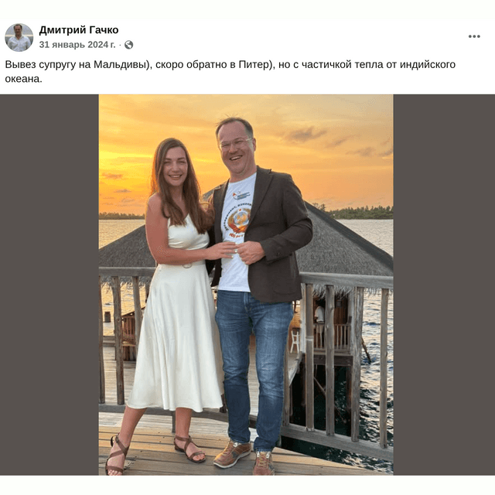Image resolution: width=495 pixels, height=495 pixels.
Task: Open the sunset couple photo
Action: pos(246,284)
